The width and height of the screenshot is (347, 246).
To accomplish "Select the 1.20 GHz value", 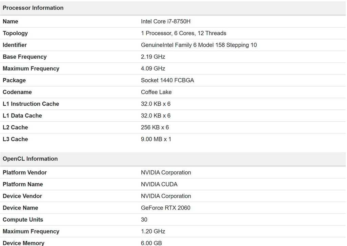I will tap(153, 231).
